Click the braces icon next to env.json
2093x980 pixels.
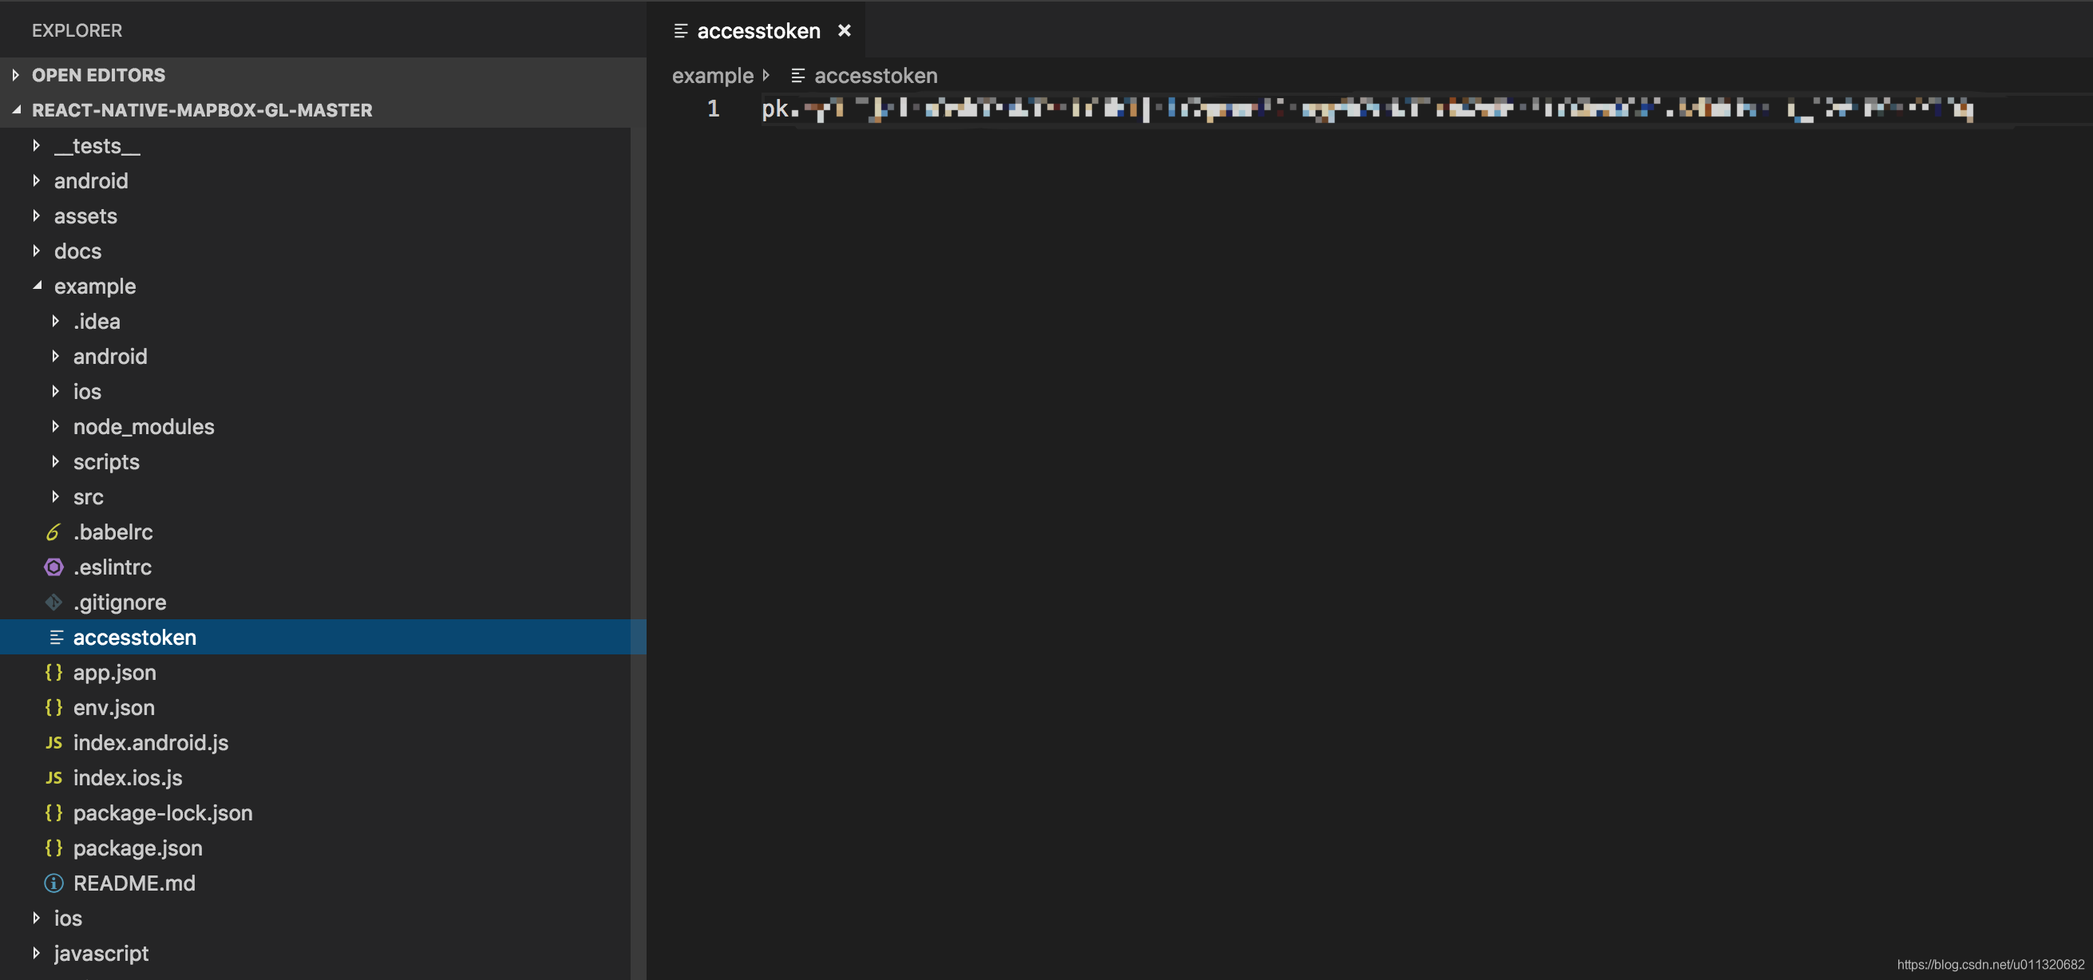[x=53, y=708]
